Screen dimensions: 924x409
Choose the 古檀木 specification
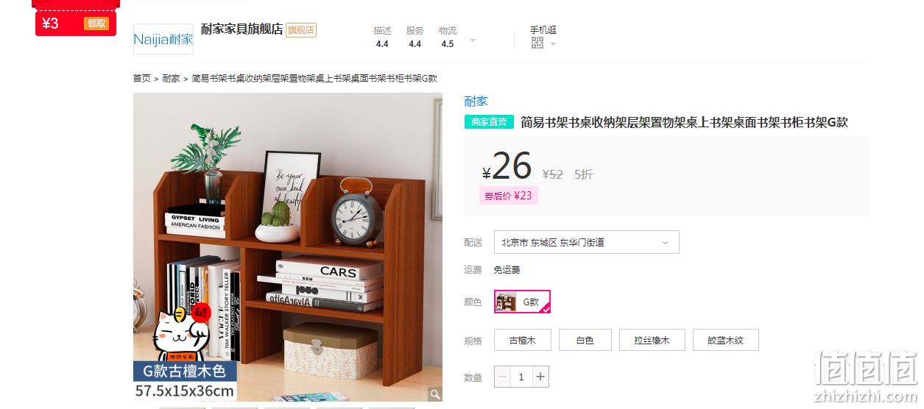(523, 340)
